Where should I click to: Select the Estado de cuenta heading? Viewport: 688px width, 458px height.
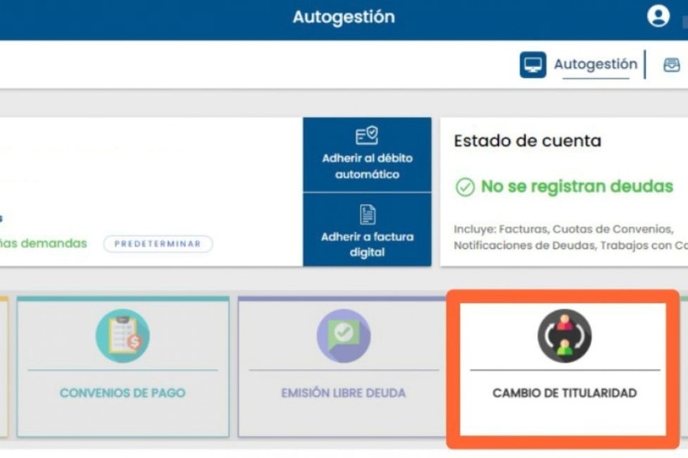[x=526, y=141]
